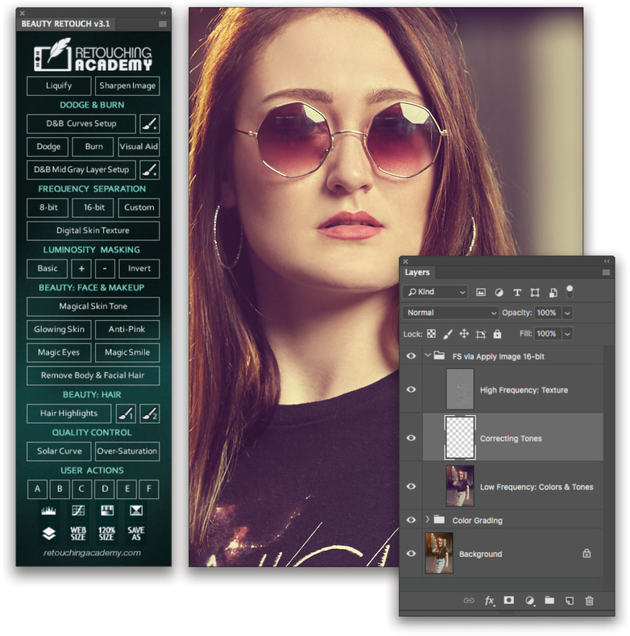Viewport: 630px width, 636px height.
Task: Hide the High Frequency: Texture layer
Action: (411, 389)
